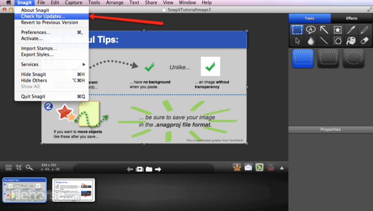Click the crop icon in bottom toolbar

coord(19,168)
